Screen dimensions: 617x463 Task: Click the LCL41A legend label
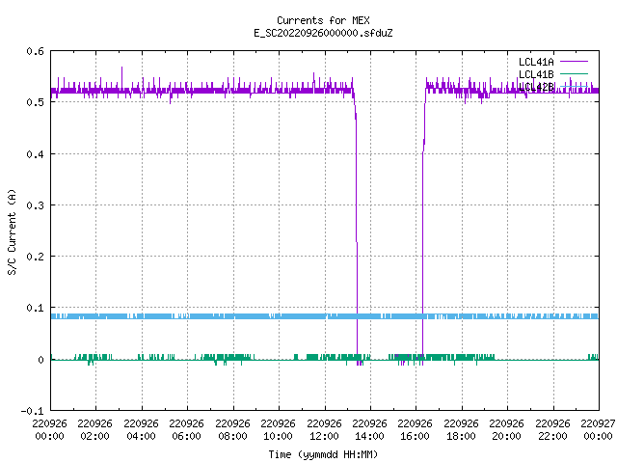536,62
